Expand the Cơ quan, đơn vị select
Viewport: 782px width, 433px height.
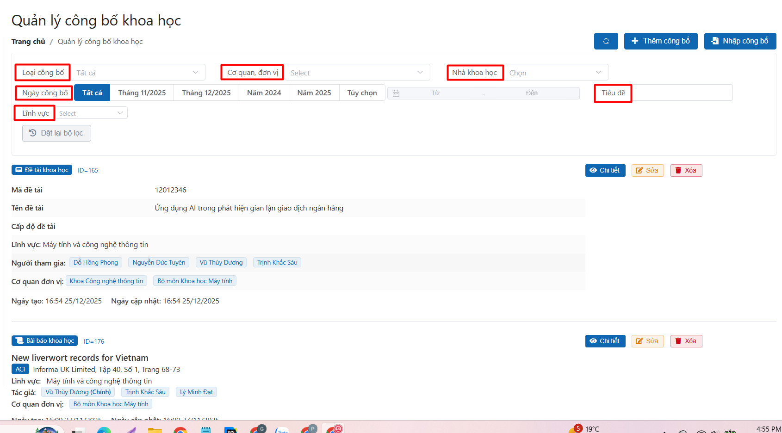tap(357, 73)
